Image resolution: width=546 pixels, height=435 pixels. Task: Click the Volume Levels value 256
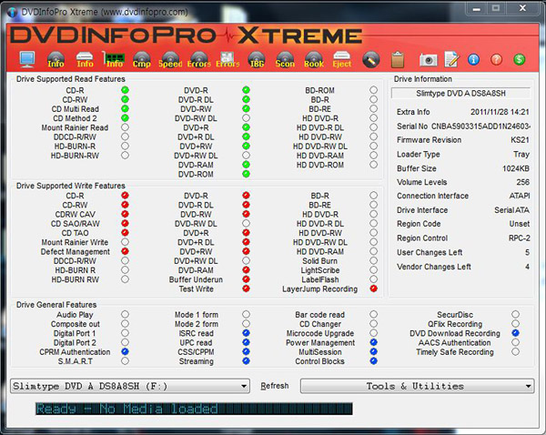[522, 182]
